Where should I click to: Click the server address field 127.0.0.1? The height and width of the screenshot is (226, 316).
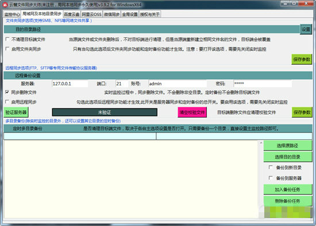[x=70, y=84]
